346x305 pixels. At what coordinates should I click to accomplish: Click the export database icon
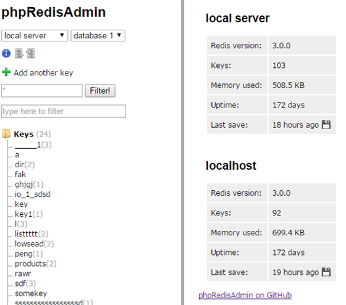pyautogui.click(x=19, y=53)
